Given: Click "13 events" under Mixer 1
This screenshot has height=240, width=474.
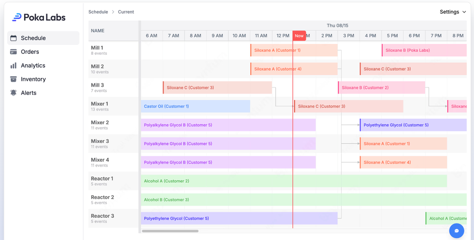Looking at the screenshot, I should click(x=100, y=109).
